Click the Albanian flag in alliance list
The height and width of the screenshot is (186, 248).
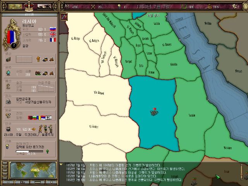(x=30, y=117)
